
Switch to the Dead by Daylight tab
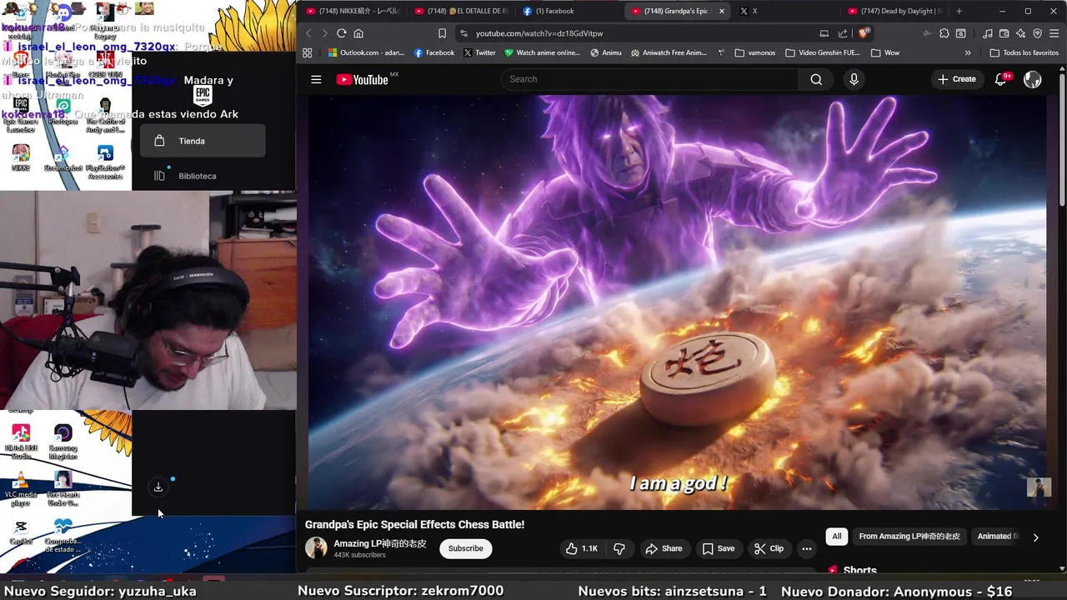click(x=895, y=11)
